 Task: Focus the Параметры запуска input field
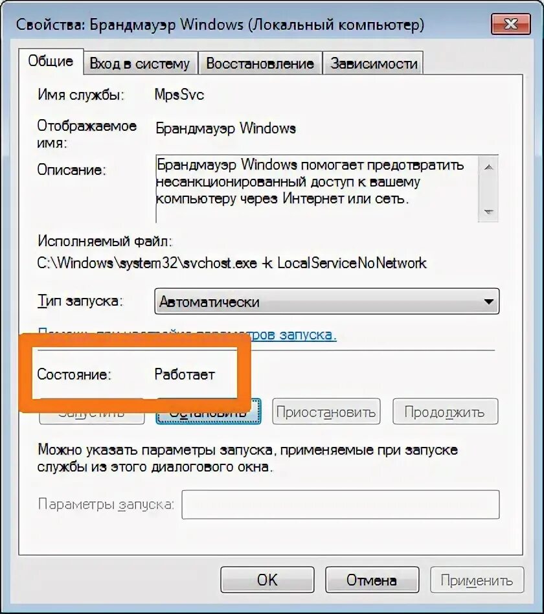pos(341,505)
